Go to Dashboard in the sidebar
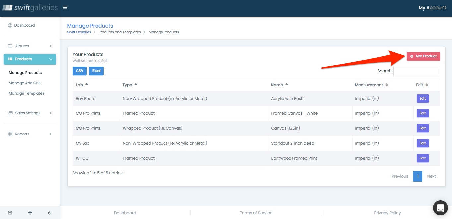Screen dimensions: 452x219 coord(24,25)
